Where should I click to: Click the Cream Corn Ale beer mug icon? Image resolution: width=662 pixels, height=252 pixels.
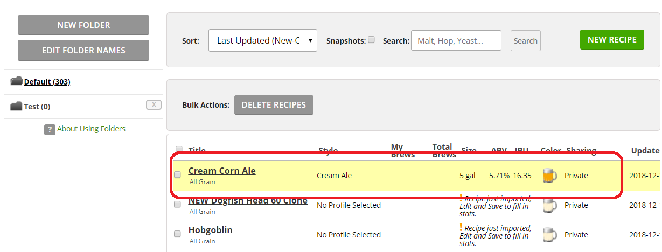click(548, 176)
